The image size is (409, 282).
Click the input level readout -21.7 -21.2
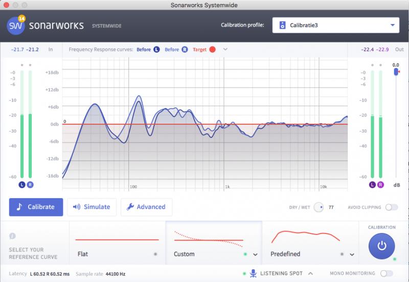25,50
